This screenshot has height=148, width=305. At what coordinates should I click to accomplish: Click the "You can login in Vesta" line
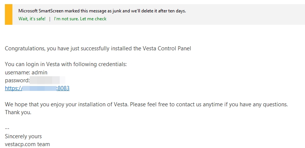(x=66, y=64)
